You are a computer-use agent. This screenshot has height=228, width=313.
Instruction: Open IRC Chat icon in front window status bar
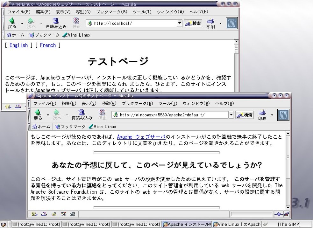(73, 214)
